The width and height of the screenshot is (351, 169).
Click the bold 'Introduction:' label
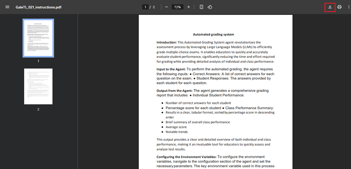point(167,42)
